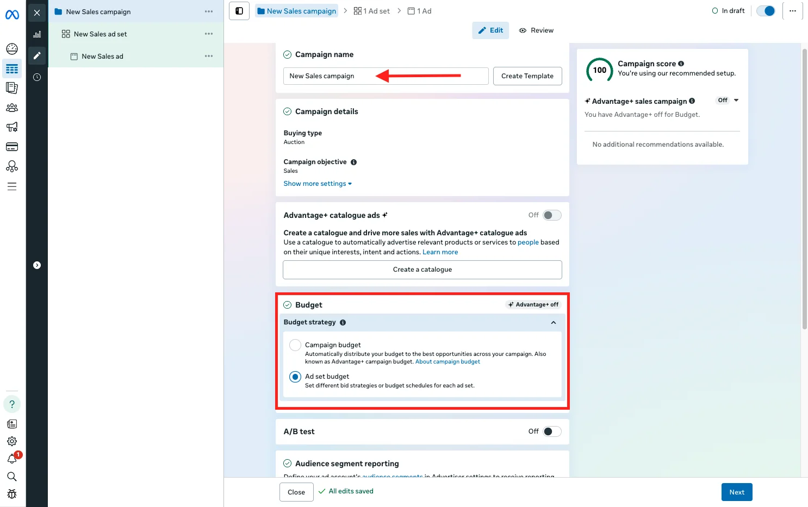Screen dimensions: 808x507
Task: Click the Create Template button
Action: pos(527,76)
